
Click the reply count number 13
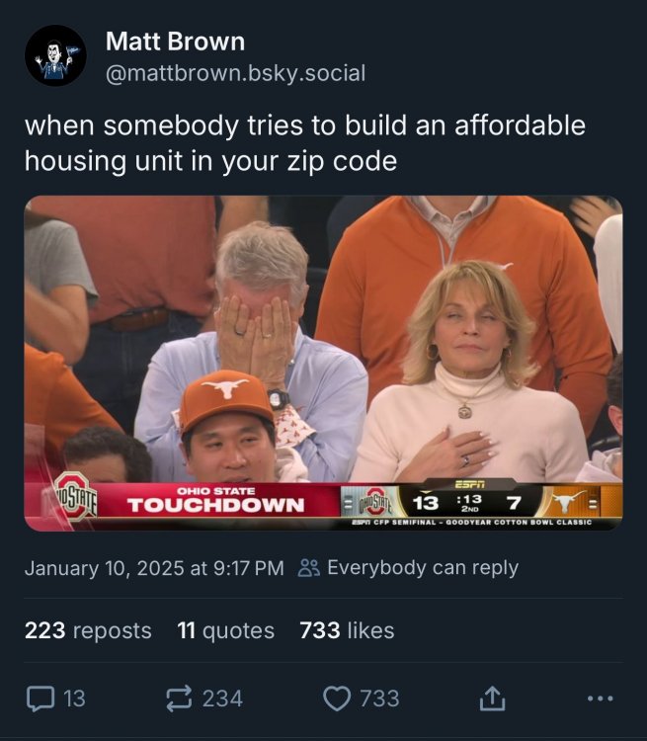pyautogui.click(x=74, y=699)
